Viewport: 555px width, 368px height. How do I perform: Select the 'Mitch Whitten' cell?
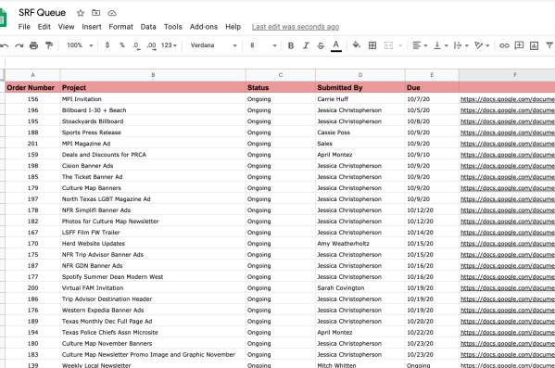[360, 365]
